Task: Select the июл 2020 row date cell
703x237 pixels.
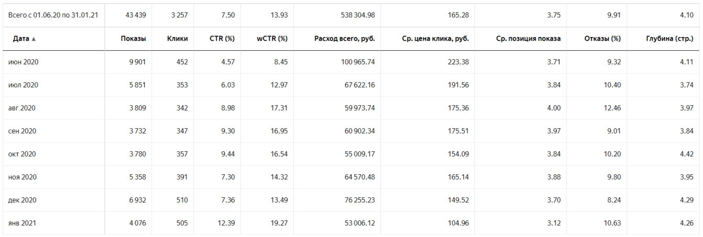Action: click(24, 85)
